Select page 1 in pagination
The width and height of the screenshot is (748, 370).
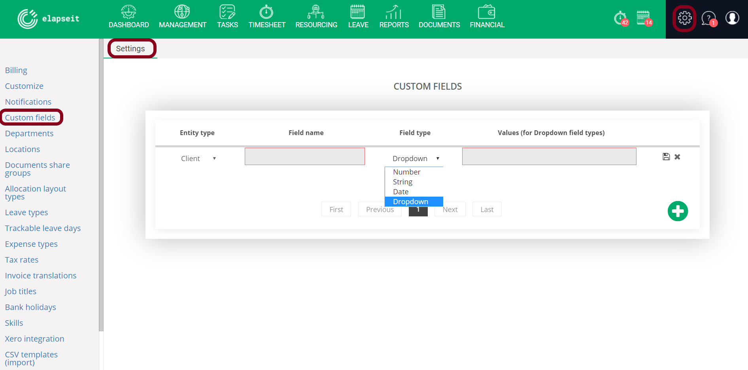(x=418, y=210)
